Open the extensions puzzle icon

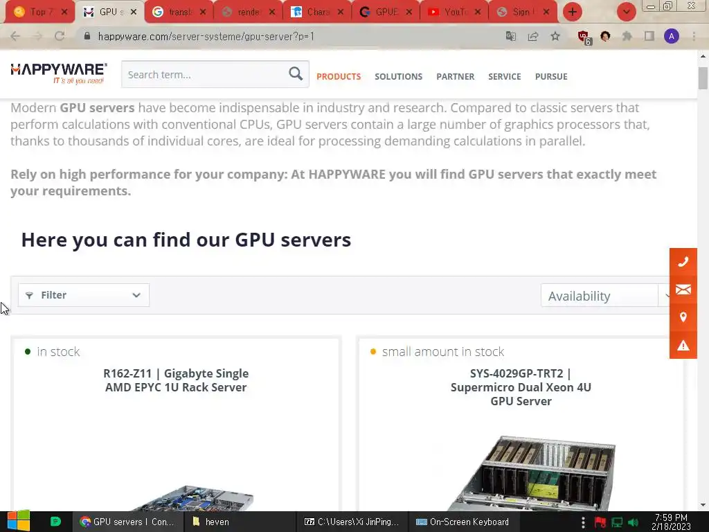tap(627, 36)
